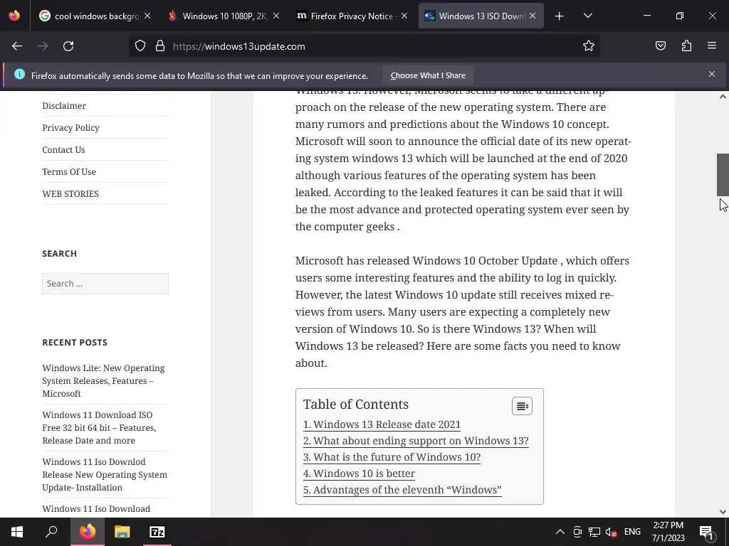Open 7-Zip from the taskbar
729x546 pixels.
pyautogui.click(x=157, y=532)
